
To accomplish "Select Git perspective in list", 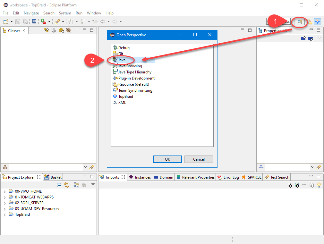I will click(x=118, y=54).
